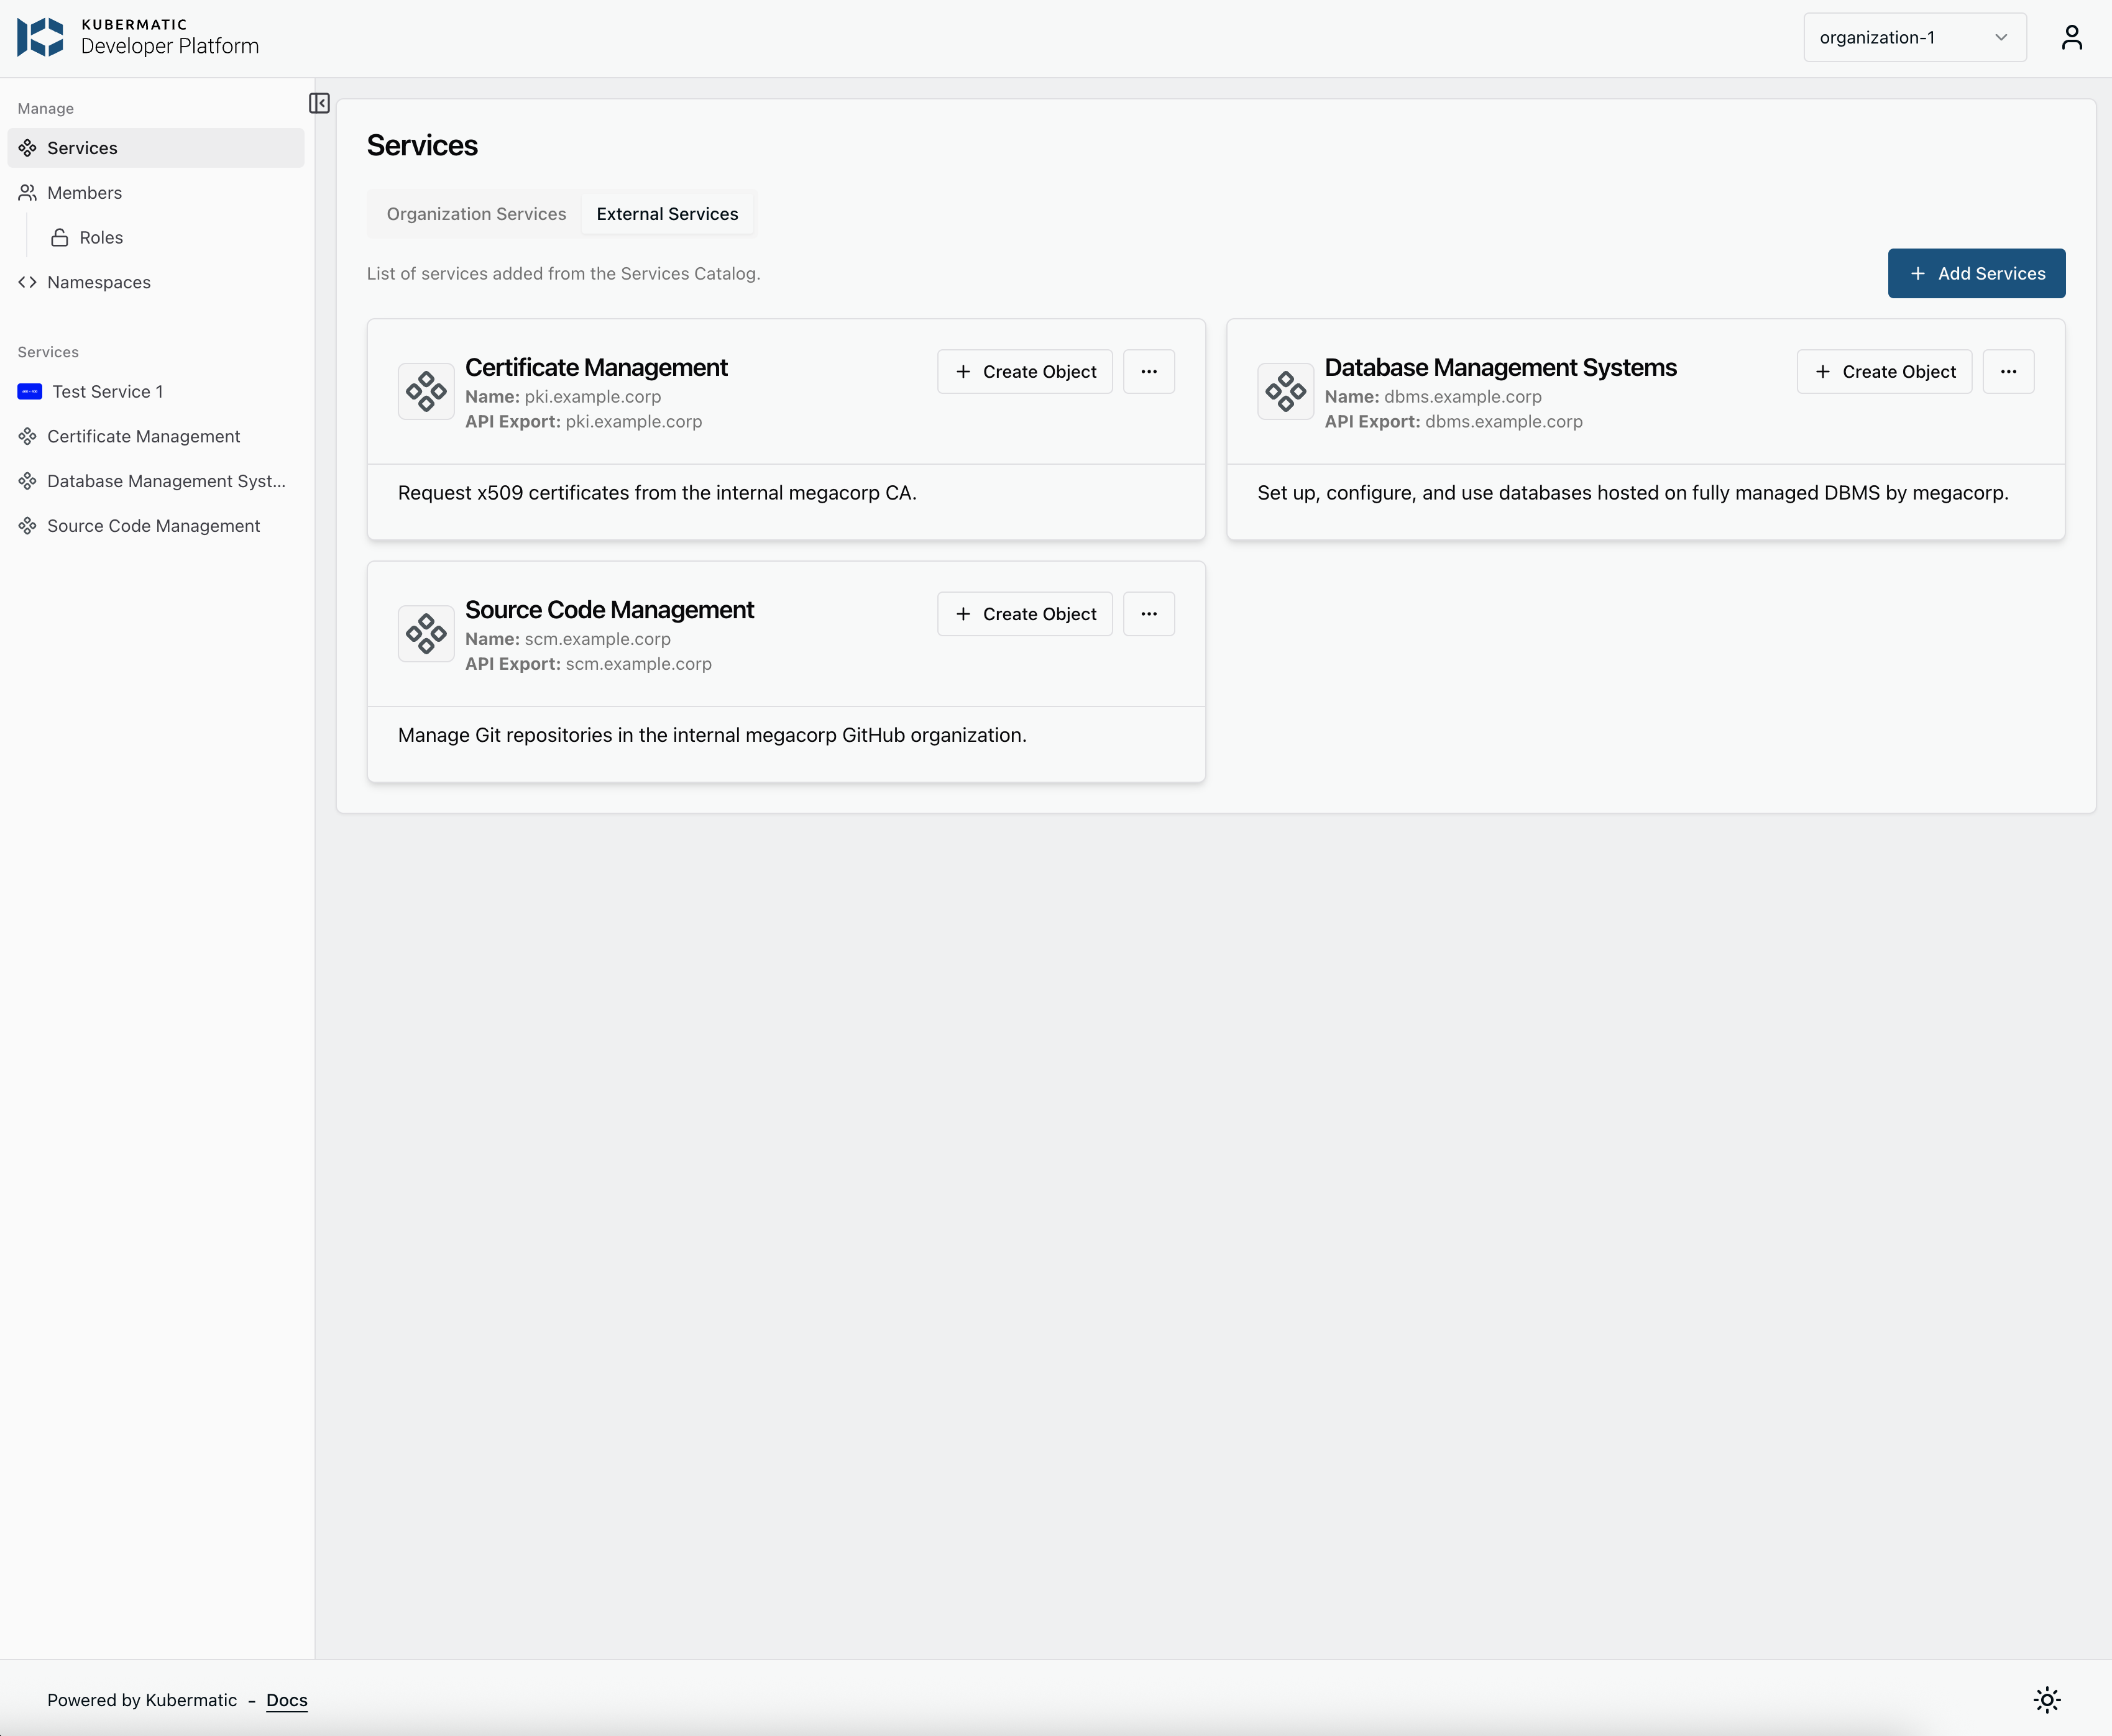Viewport: 2112px width, 1736px height.
Task: Select Source Code Management in the sidebar
Action: click(153, 525)
